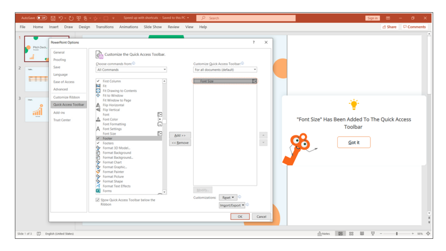The width and height of the screenshot is (446, 251).
Task: Uncheck Show Quick Access Toolbar below the Ribbon
Action: [x=98, y=200]
